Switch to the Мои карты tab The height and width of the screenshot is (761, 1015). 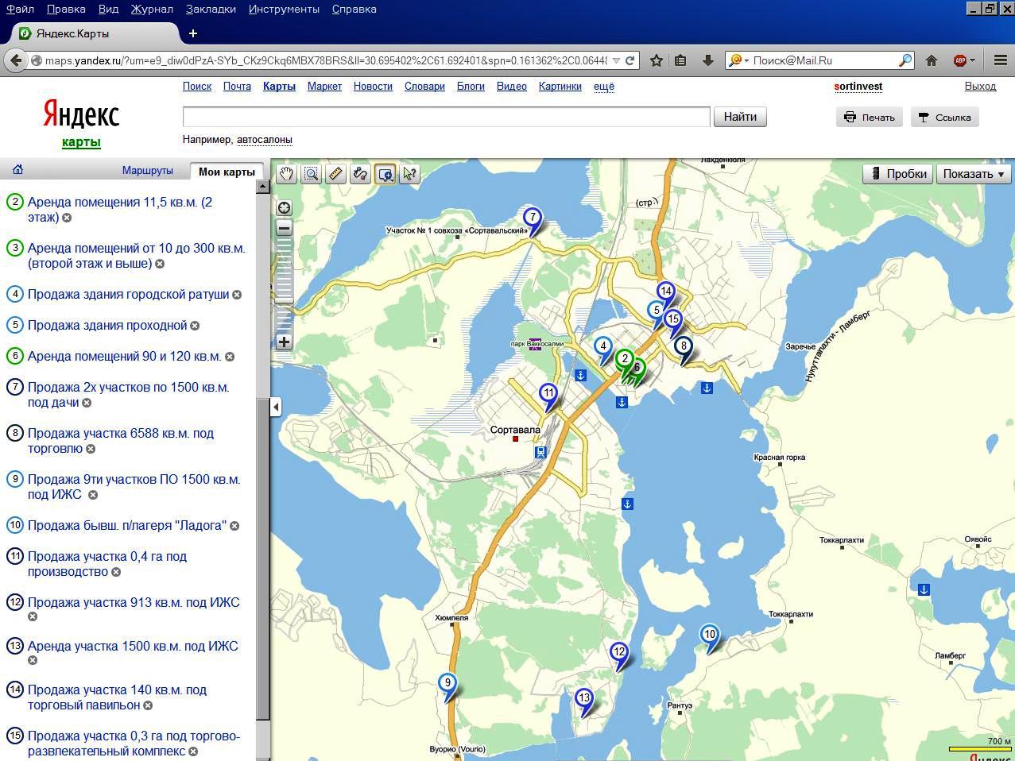227,171
